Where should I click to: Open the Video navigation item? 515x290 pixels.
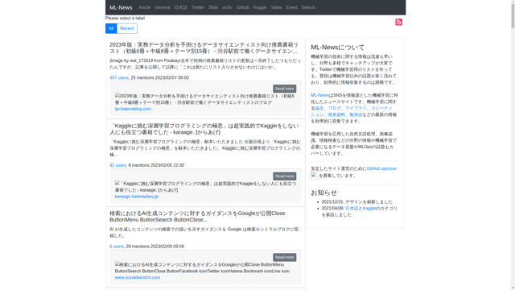click(276, 7)
